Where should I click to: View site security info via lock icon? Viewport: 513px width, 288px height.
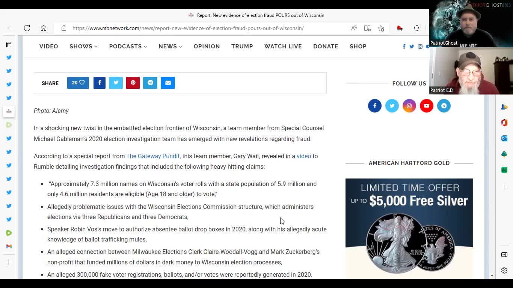coord(64,28)
